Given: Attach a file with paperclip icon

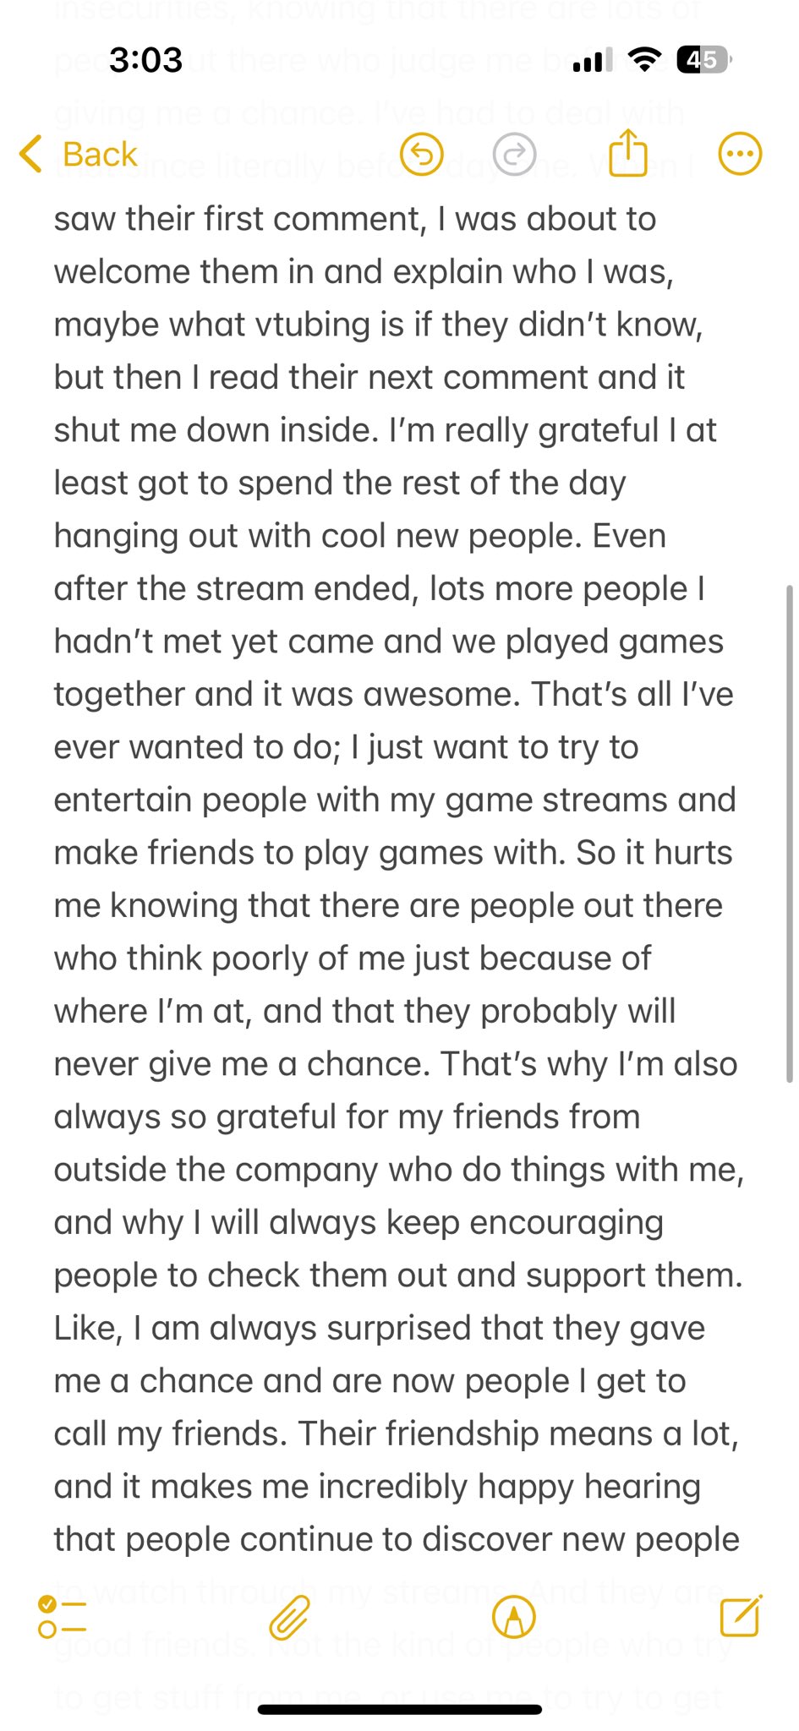Looking at the screenshot, I should (289, 1617).
